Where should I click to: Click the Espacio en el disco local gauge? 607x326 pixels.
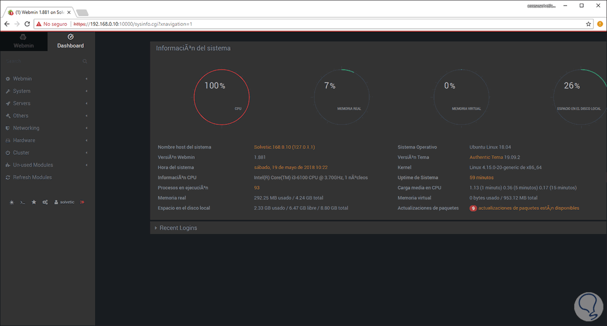point(581,97)
